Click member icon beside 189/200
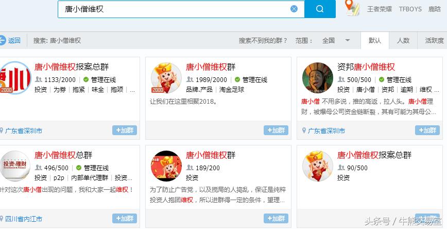The height and width of the screenshot is (229, 447). click(190, 168)
